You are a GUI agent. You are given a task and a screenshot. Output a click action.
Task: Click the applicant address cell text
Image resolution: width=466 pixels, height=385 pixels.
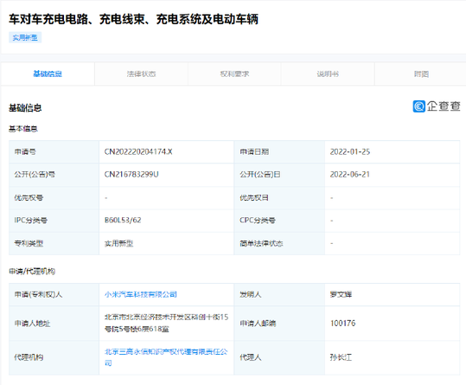166,324
